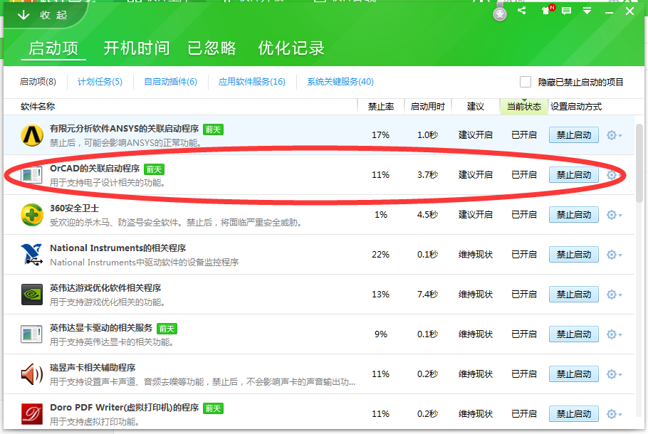Open gear dropdown for OrCAD row
This screenshot has width=648, height=434.
coord(614,175)
